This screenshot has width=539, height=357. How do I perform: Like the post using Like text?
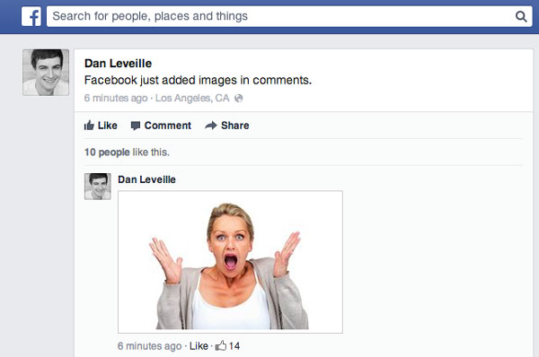(x=107, y=126)
